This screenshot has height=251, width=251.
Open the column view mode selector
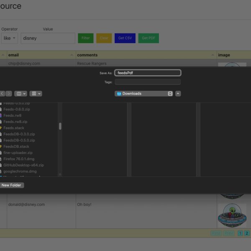pyautogui.click(x=20, y=94)
